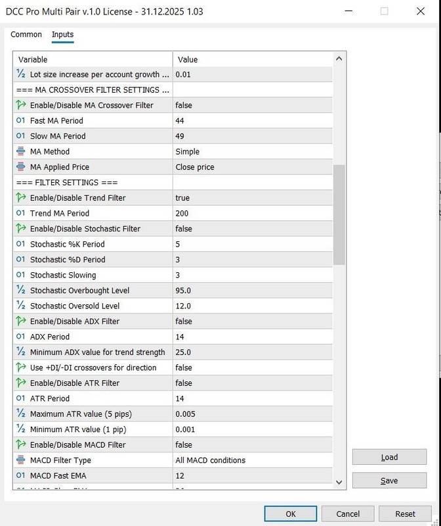Click the Fast MA Period integer icon

pos(21,120)
